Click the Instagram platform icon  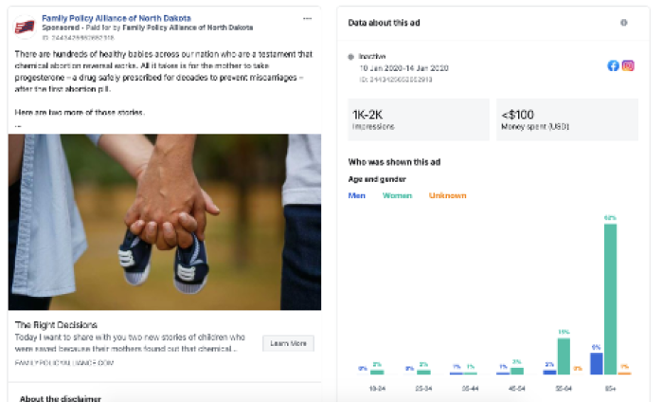tap(628, 65)
